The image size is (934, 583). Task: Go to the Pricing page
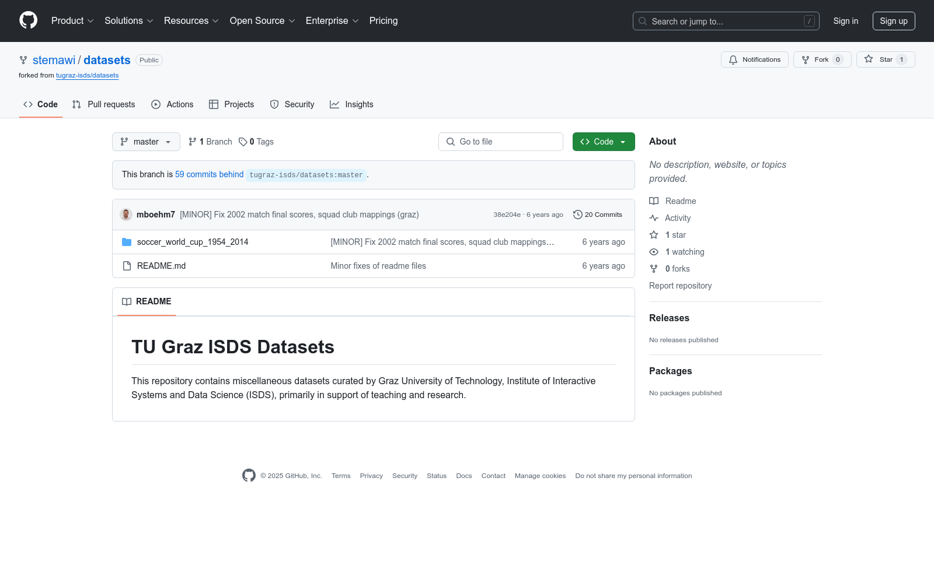(x=384, y=21)
